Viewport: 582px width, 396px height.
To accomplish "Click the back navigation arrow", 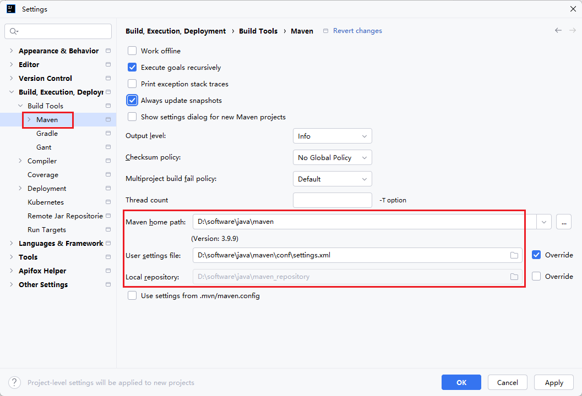I will click(x=558, y=31).
